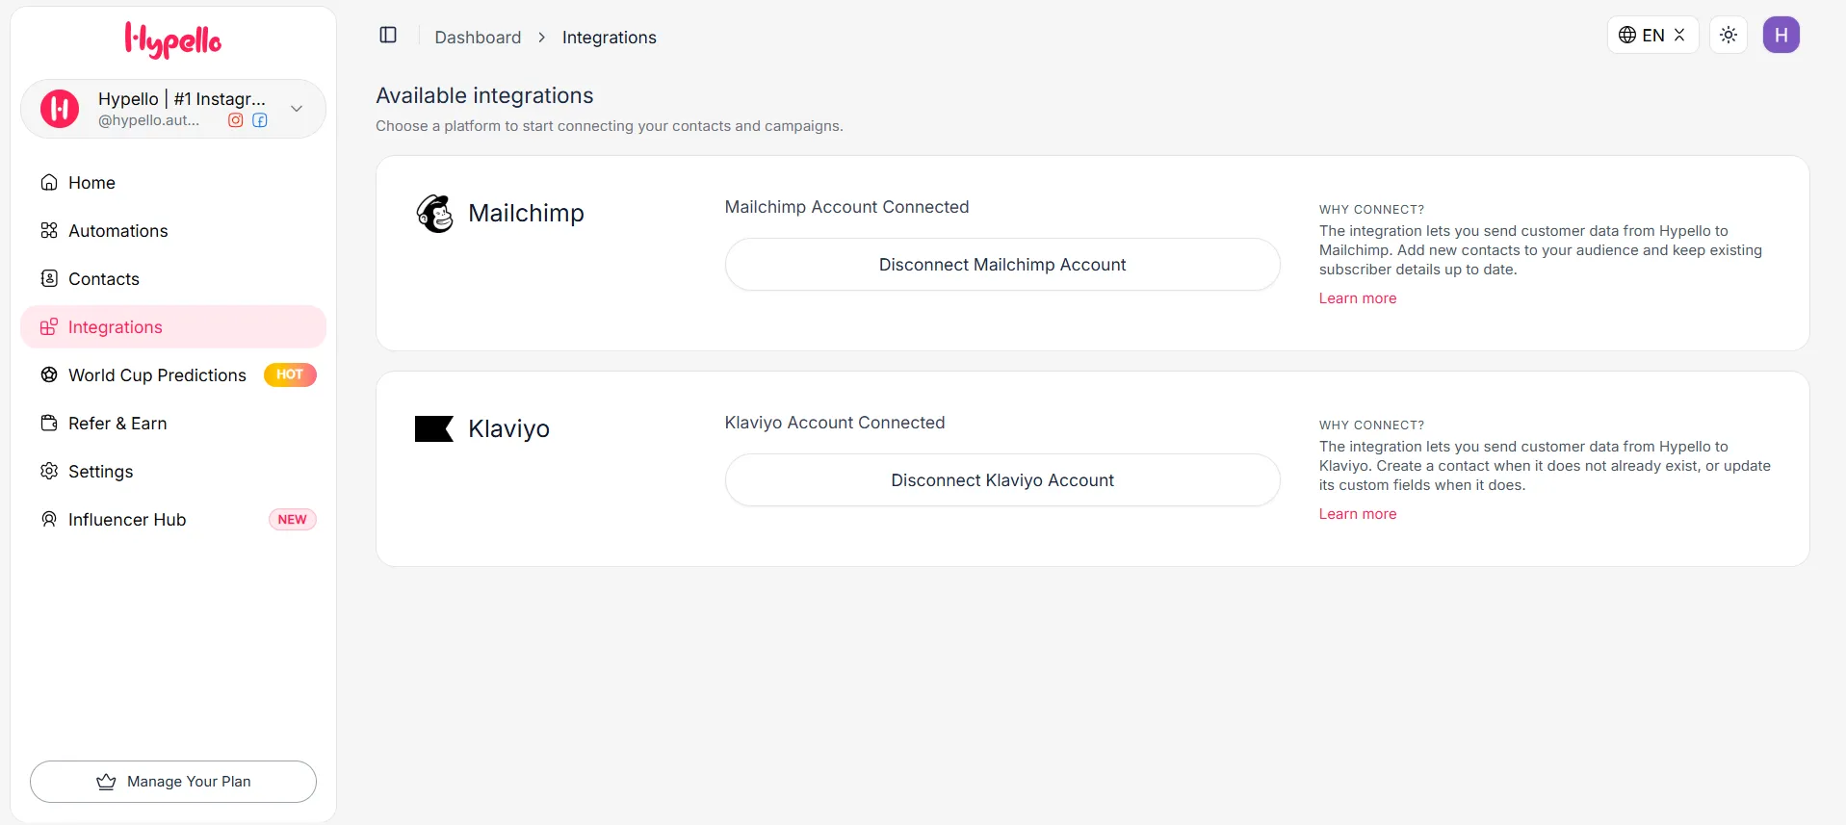Click the Integrations puzzle icon

(49, 327)
